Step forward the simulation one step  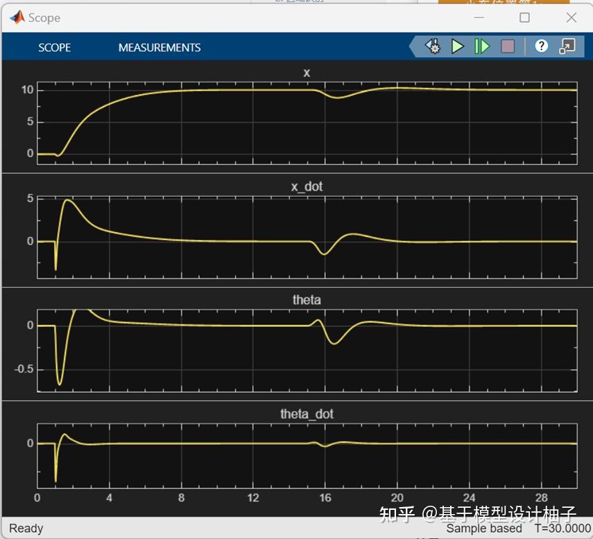click(481, 46)
